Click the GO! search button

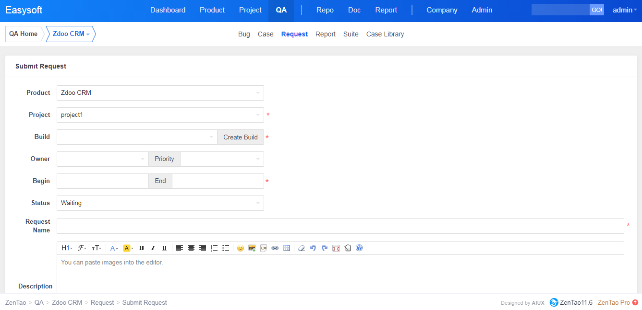597,10
